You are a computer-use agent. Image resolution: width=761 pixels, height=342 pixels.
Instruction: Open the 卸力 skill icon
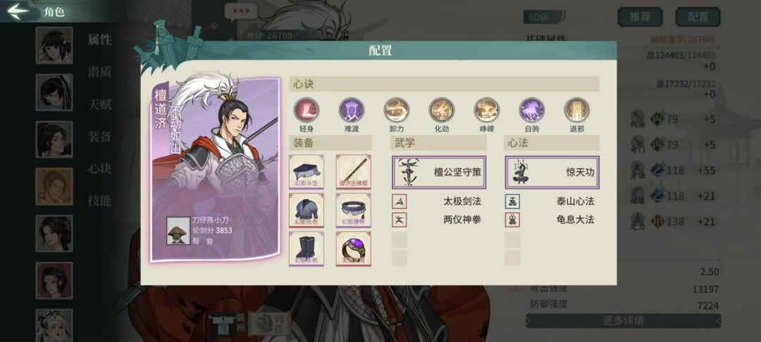(397, 110)
